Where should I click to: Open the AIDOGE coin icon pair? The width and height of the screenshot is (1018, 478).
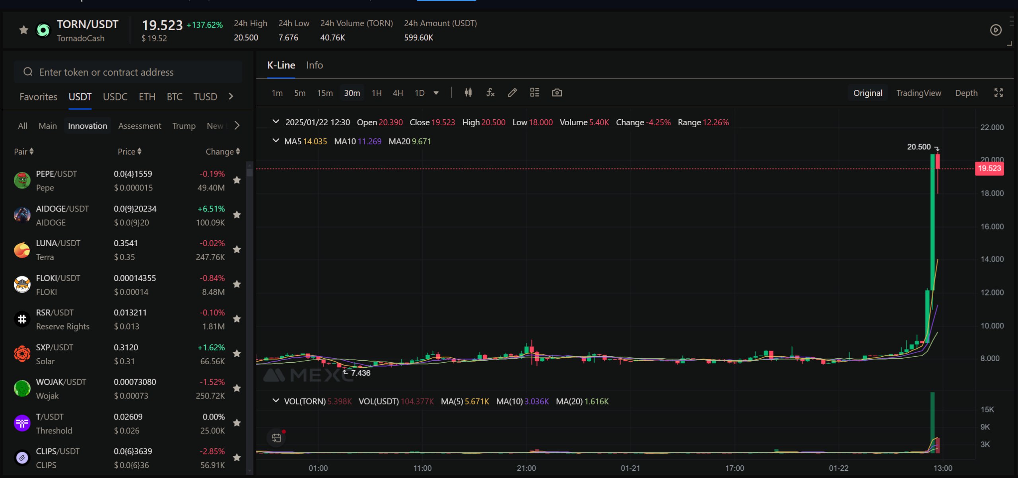point(22,215)
